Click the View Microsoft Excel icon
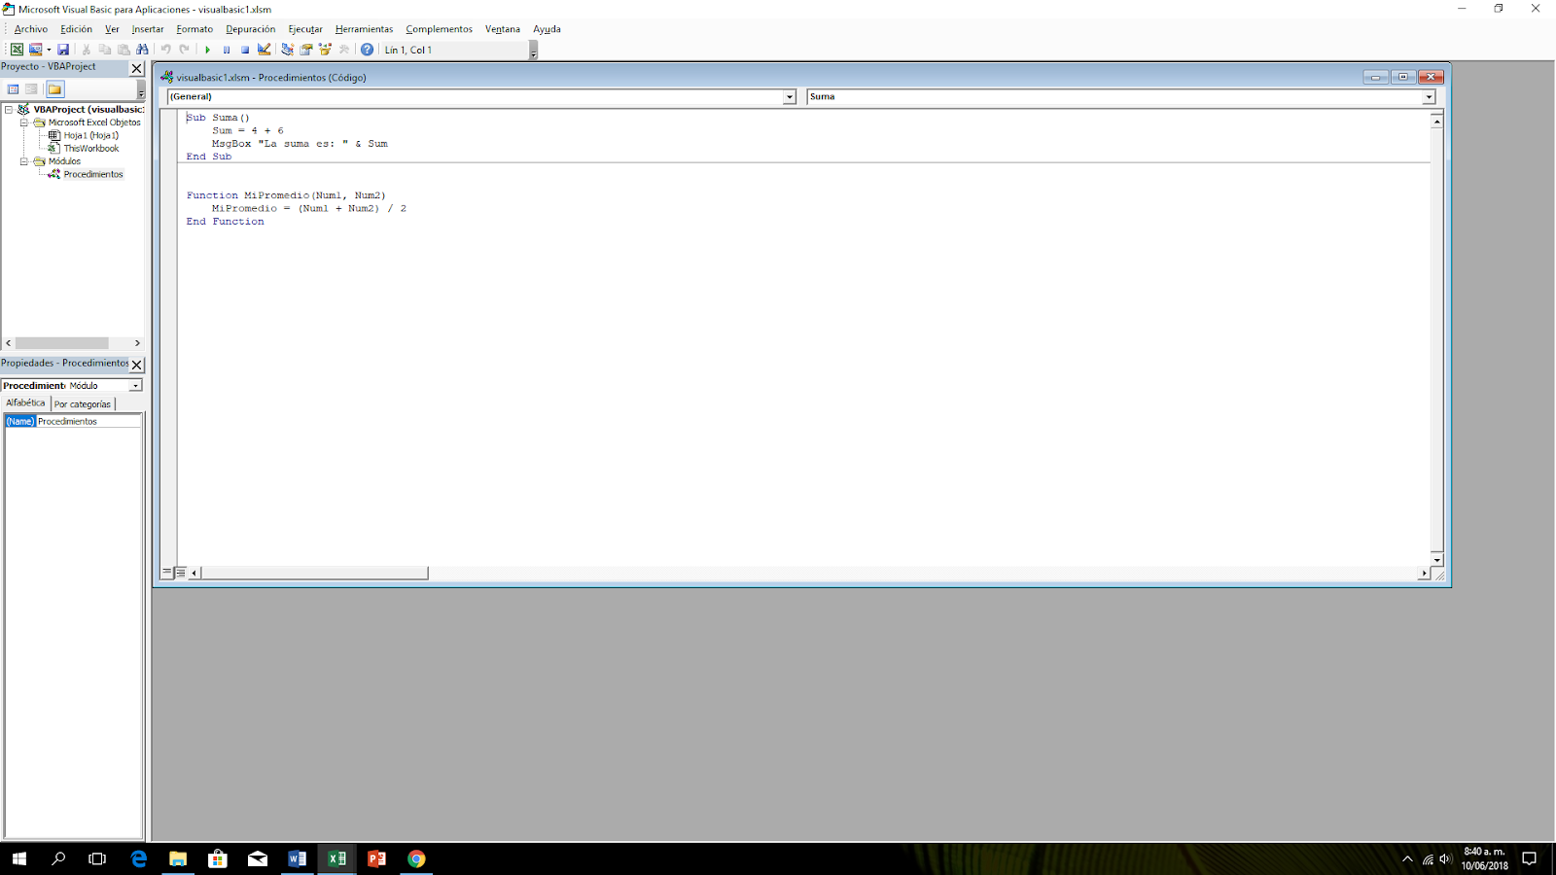This screenshot has width=1556, height=875. pos(18,49)
